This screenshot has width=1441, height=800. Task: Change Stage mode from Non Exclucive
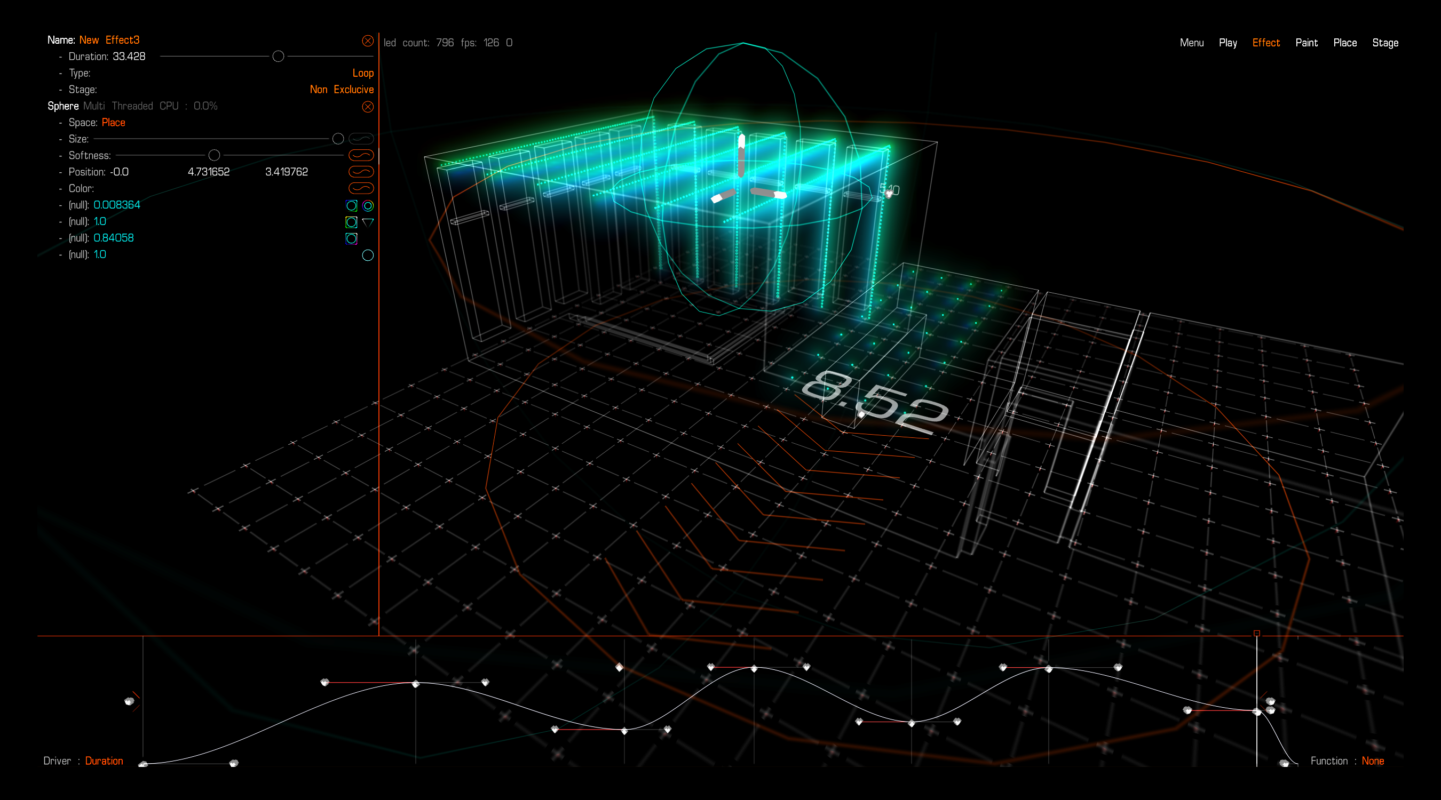coord(341,90)
